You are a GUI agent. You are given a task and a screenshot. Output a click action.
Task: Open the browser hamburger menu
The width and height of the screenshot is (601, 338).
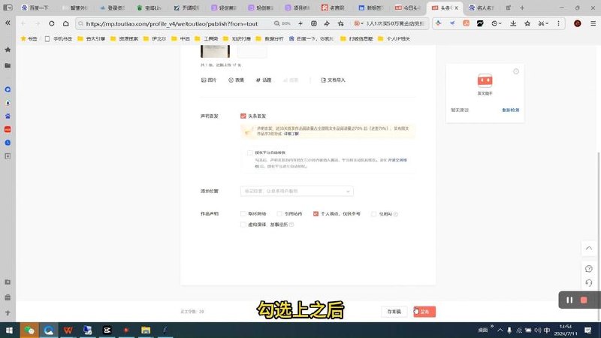point(593,23)
